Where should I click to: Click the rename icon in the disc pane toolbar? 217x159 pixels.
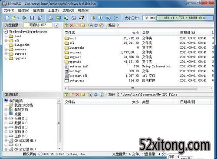(82, 25)
